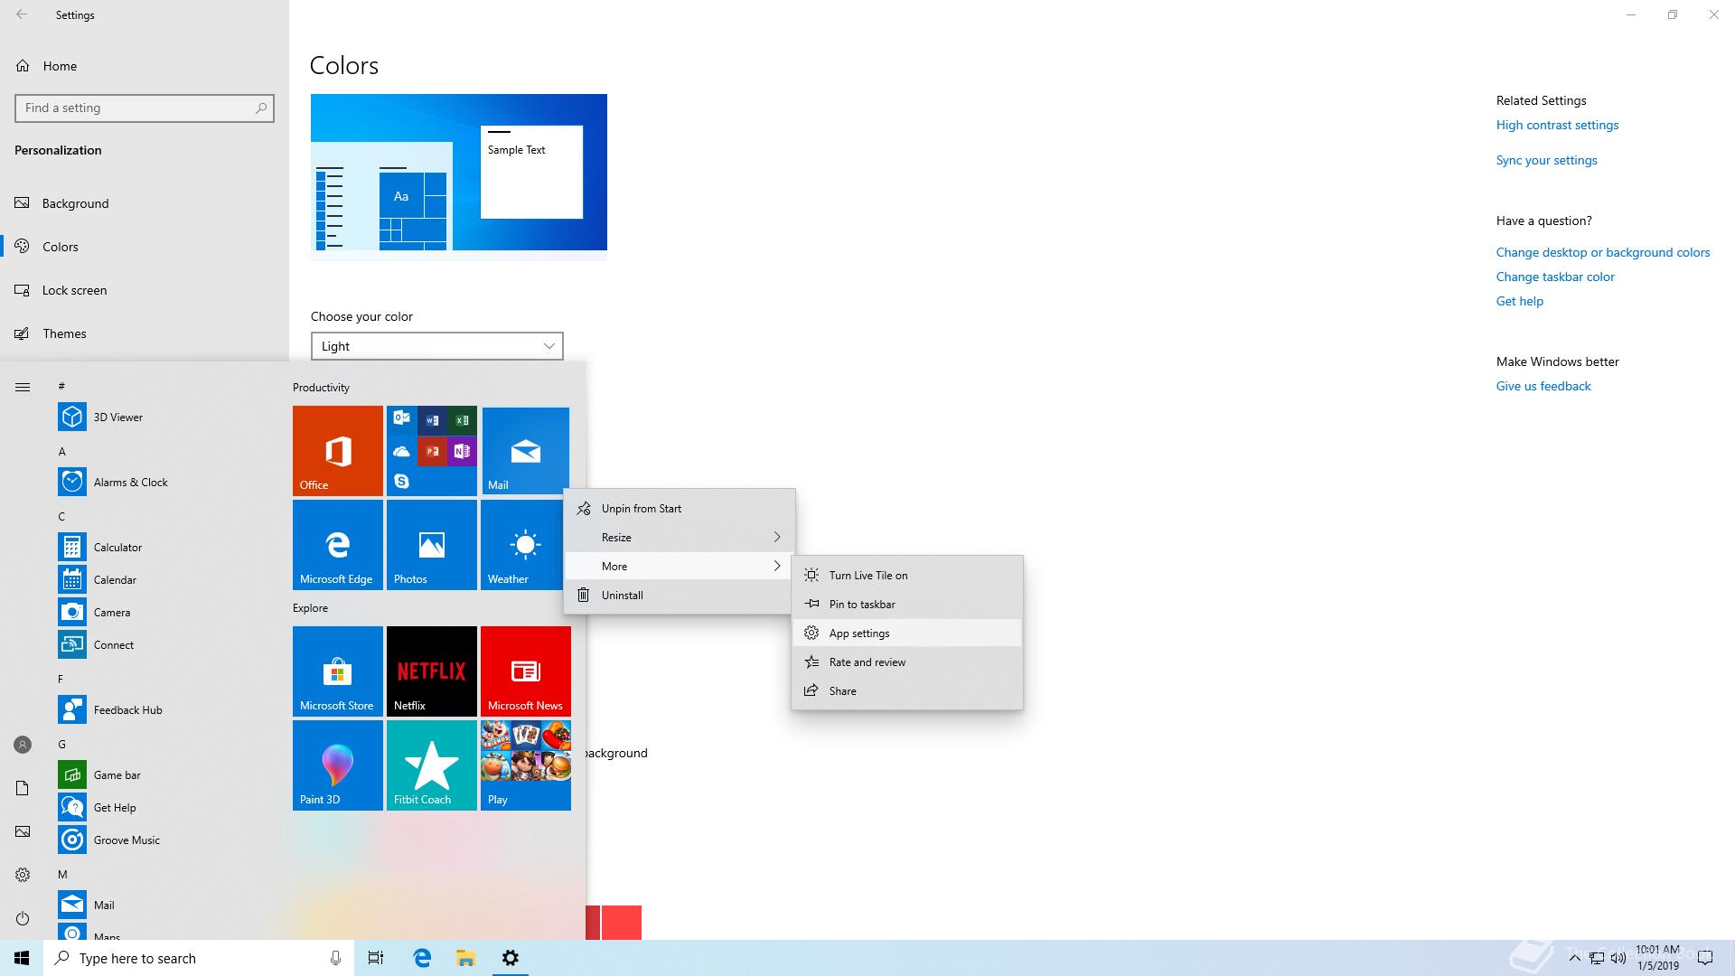Launch the Microsoft Edge tile

tap(338, 545)
